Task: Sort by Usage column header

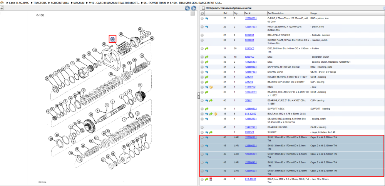Action: pyautogui.click(x=347, y=13)
